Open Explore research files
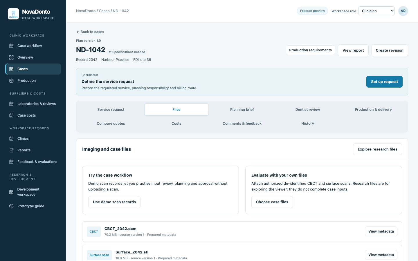The image size is (418, 261). click(377, 149)
